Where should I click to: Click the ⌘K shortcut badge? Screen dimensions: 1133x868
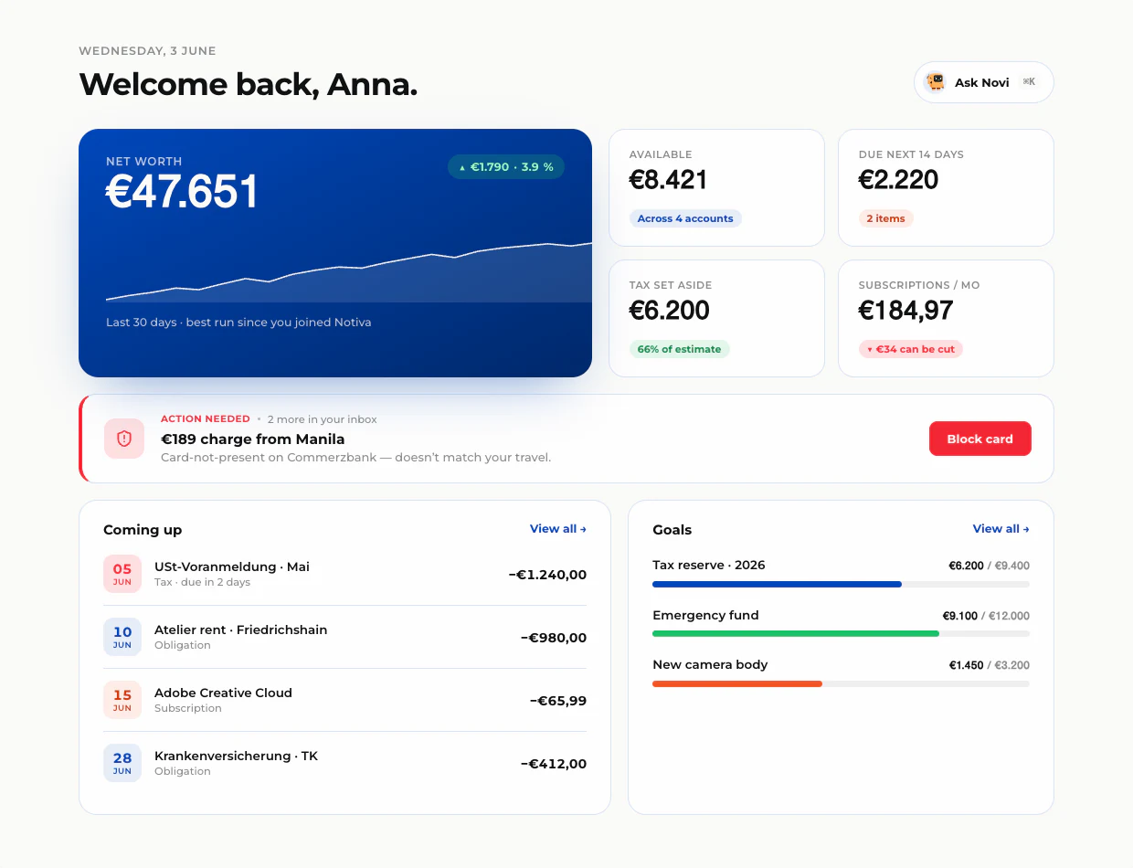point(1029,82)
